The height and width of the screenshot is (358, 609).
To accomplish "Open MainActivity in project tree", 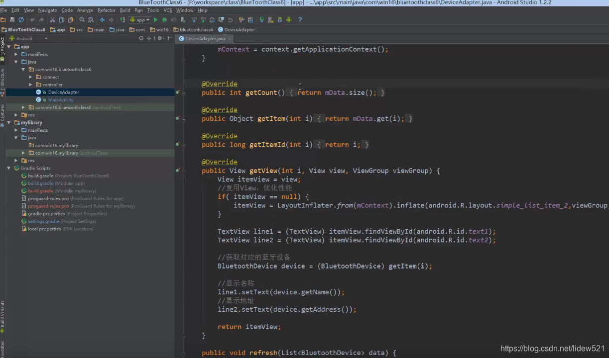I will (x=61, y=100).
